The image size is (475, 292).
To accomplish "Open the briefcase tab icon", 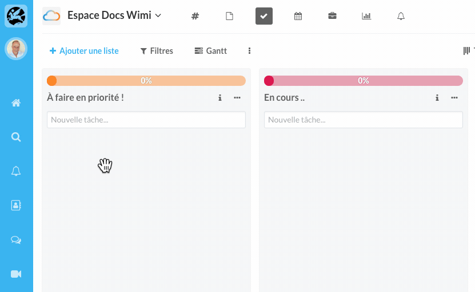I will [332, 16].
